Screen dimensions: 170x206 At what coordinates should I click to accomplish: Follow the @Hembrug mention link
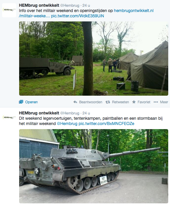pos(67,124)
